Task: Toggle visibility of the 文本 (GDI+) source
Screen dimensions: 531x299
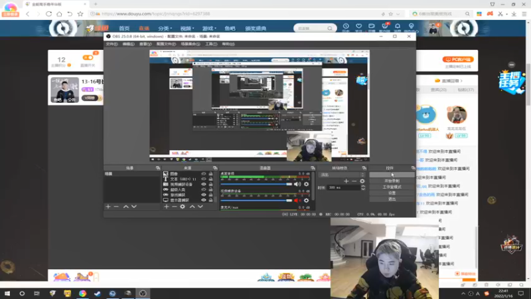Action: point(204,179)
